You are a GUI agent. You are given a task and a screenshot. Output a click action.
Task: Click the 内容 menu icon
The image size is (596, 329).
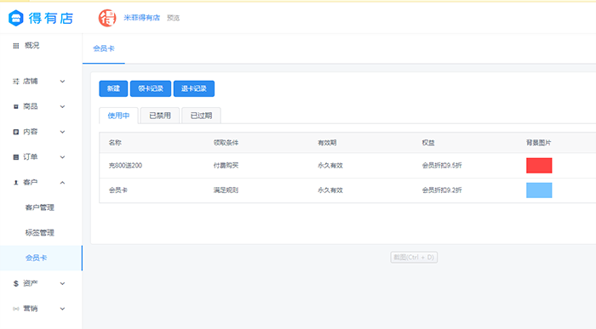click(x=15, y=132)
